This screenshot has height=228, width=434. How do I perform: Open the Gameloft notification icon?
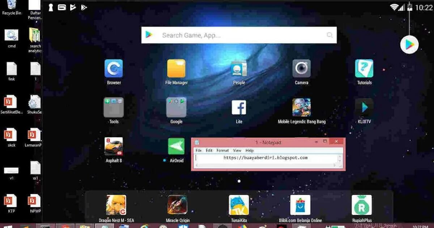(62, 7)
